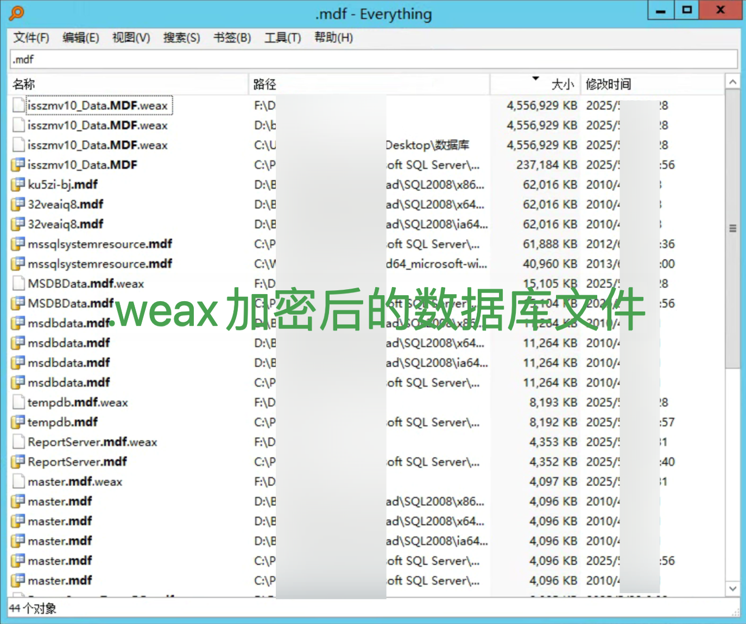Click icon of msdbdata.mdf on C: drive

[18, 382]
